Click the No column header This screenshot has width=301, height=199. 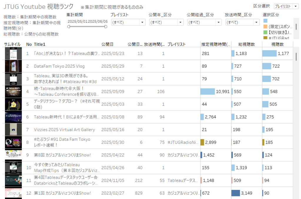click(x=29, y=44)
